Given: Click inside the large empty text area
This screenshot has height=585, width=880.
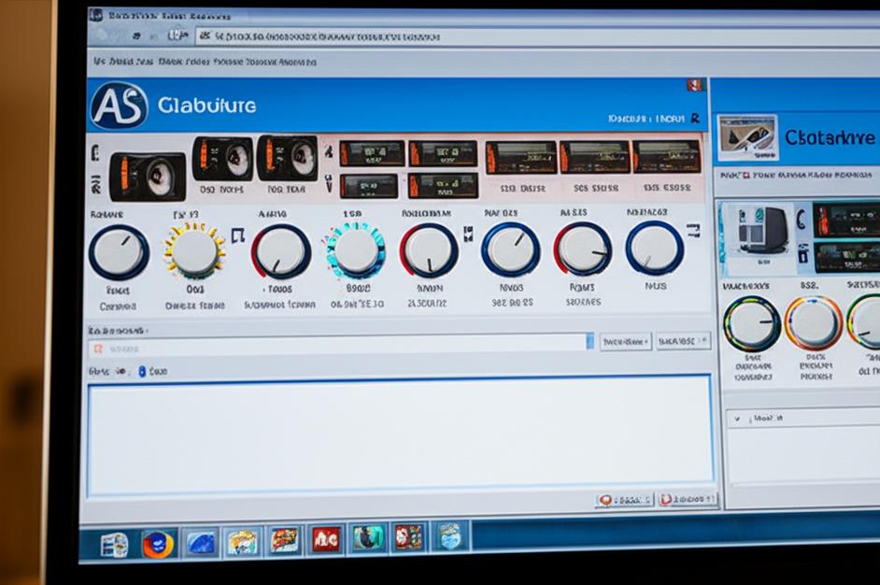Looking at the screenshot, I should (x=399, y=435).
